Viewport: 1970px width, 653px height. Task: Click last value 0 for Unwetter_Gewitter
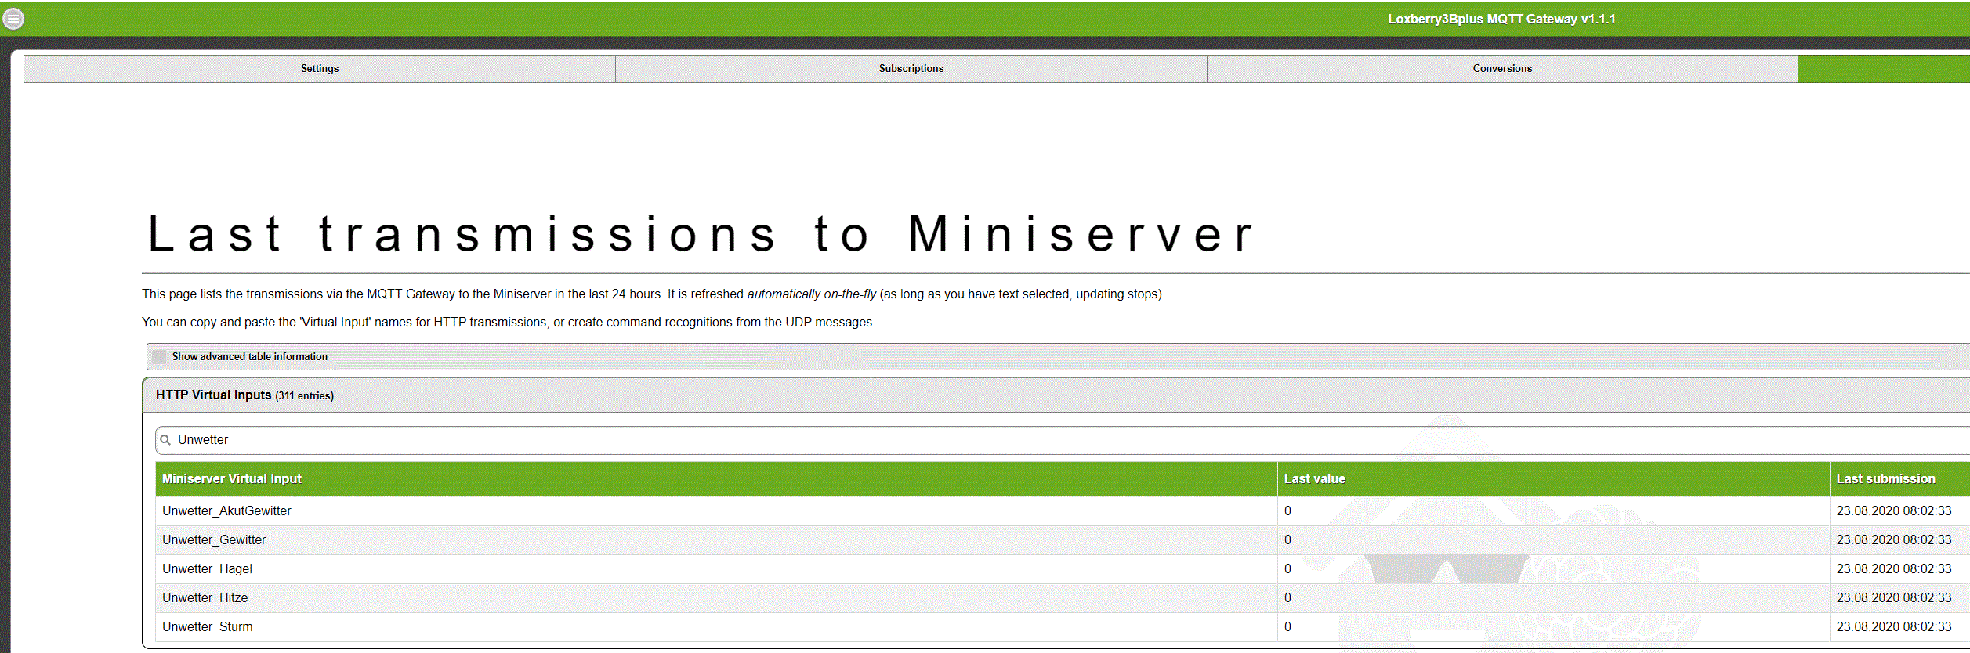click(1287, 540)
